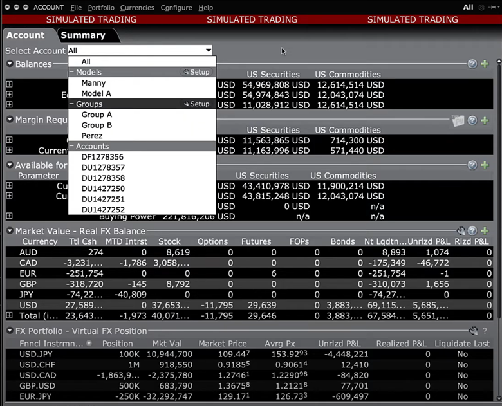Image resolution: width=502 pixels, height=406 pixels.
Task: Click the green plus icon in Margin Requirements
Action: [485, 120]
